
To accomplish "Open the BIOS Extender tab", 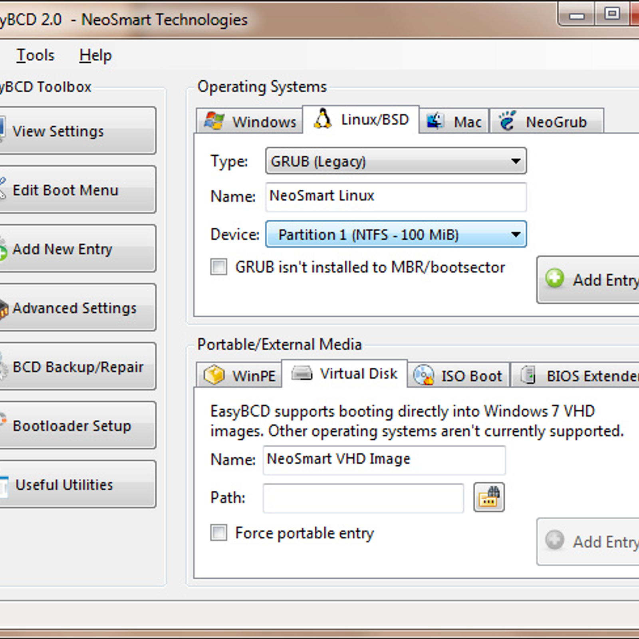I will click(575, 375).
